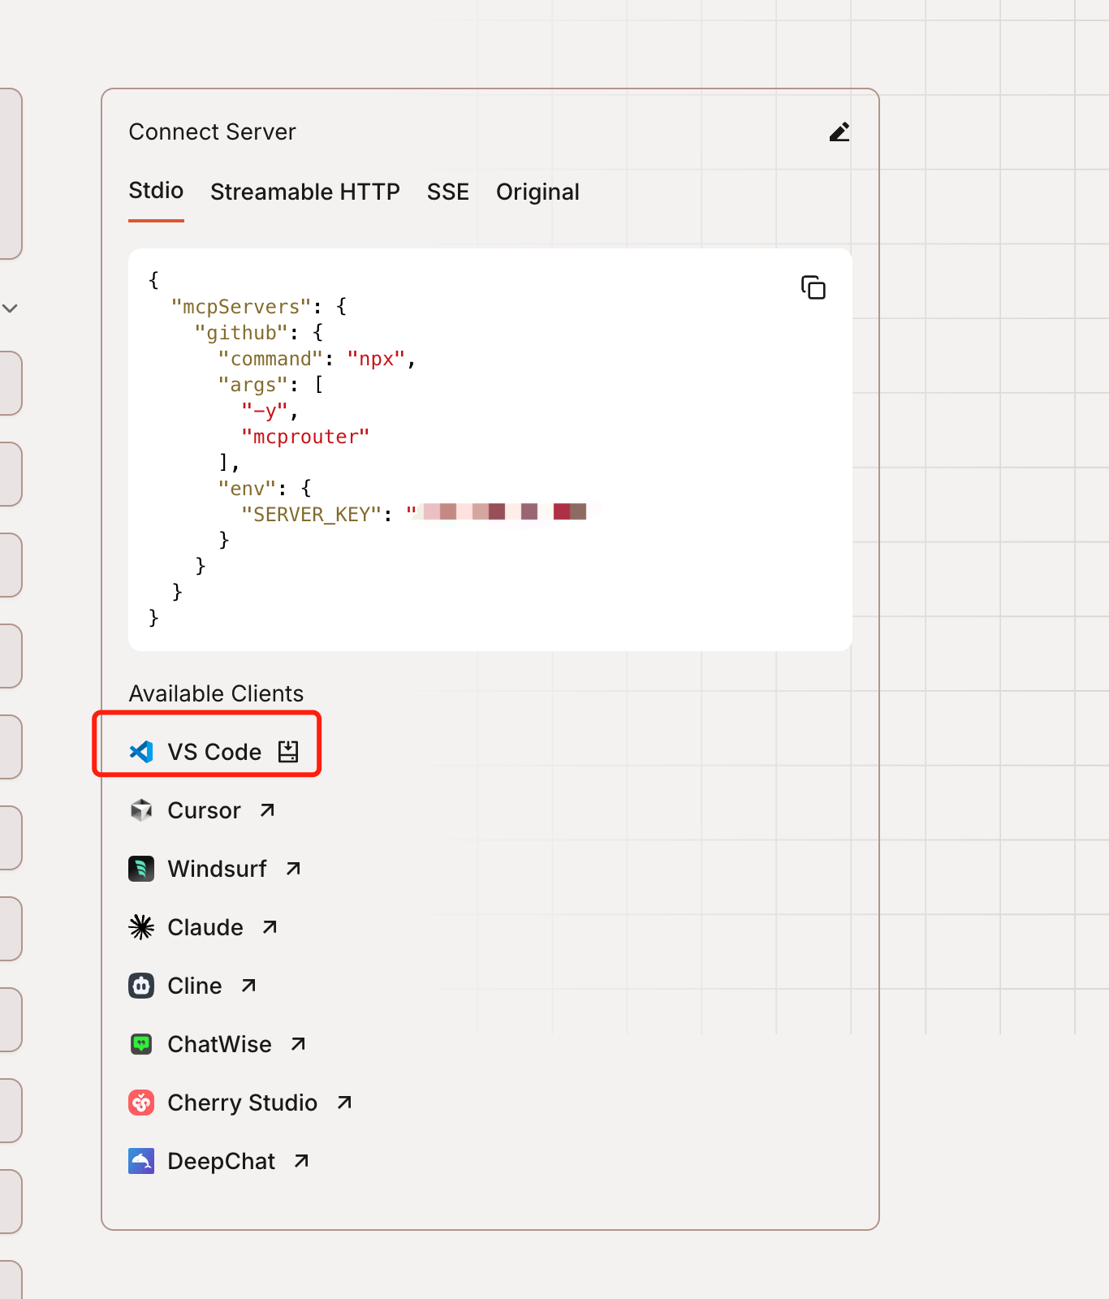Expand the chevron on the left sidebar
The image size is (1109, 1299).
[10, 309]
